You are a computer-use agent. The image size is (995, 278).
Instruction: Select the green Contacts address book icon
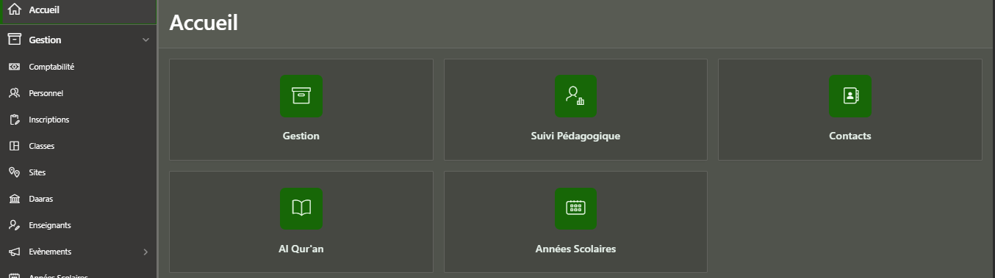[850, 96]
